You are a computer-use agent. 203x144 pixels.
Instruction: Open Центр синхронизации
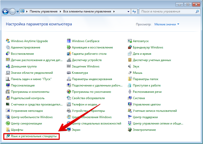click(24, 123)
